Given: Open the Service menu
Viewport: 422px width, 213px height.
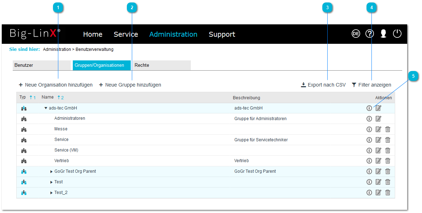Looking at the screenshot, I should [125, 34].
